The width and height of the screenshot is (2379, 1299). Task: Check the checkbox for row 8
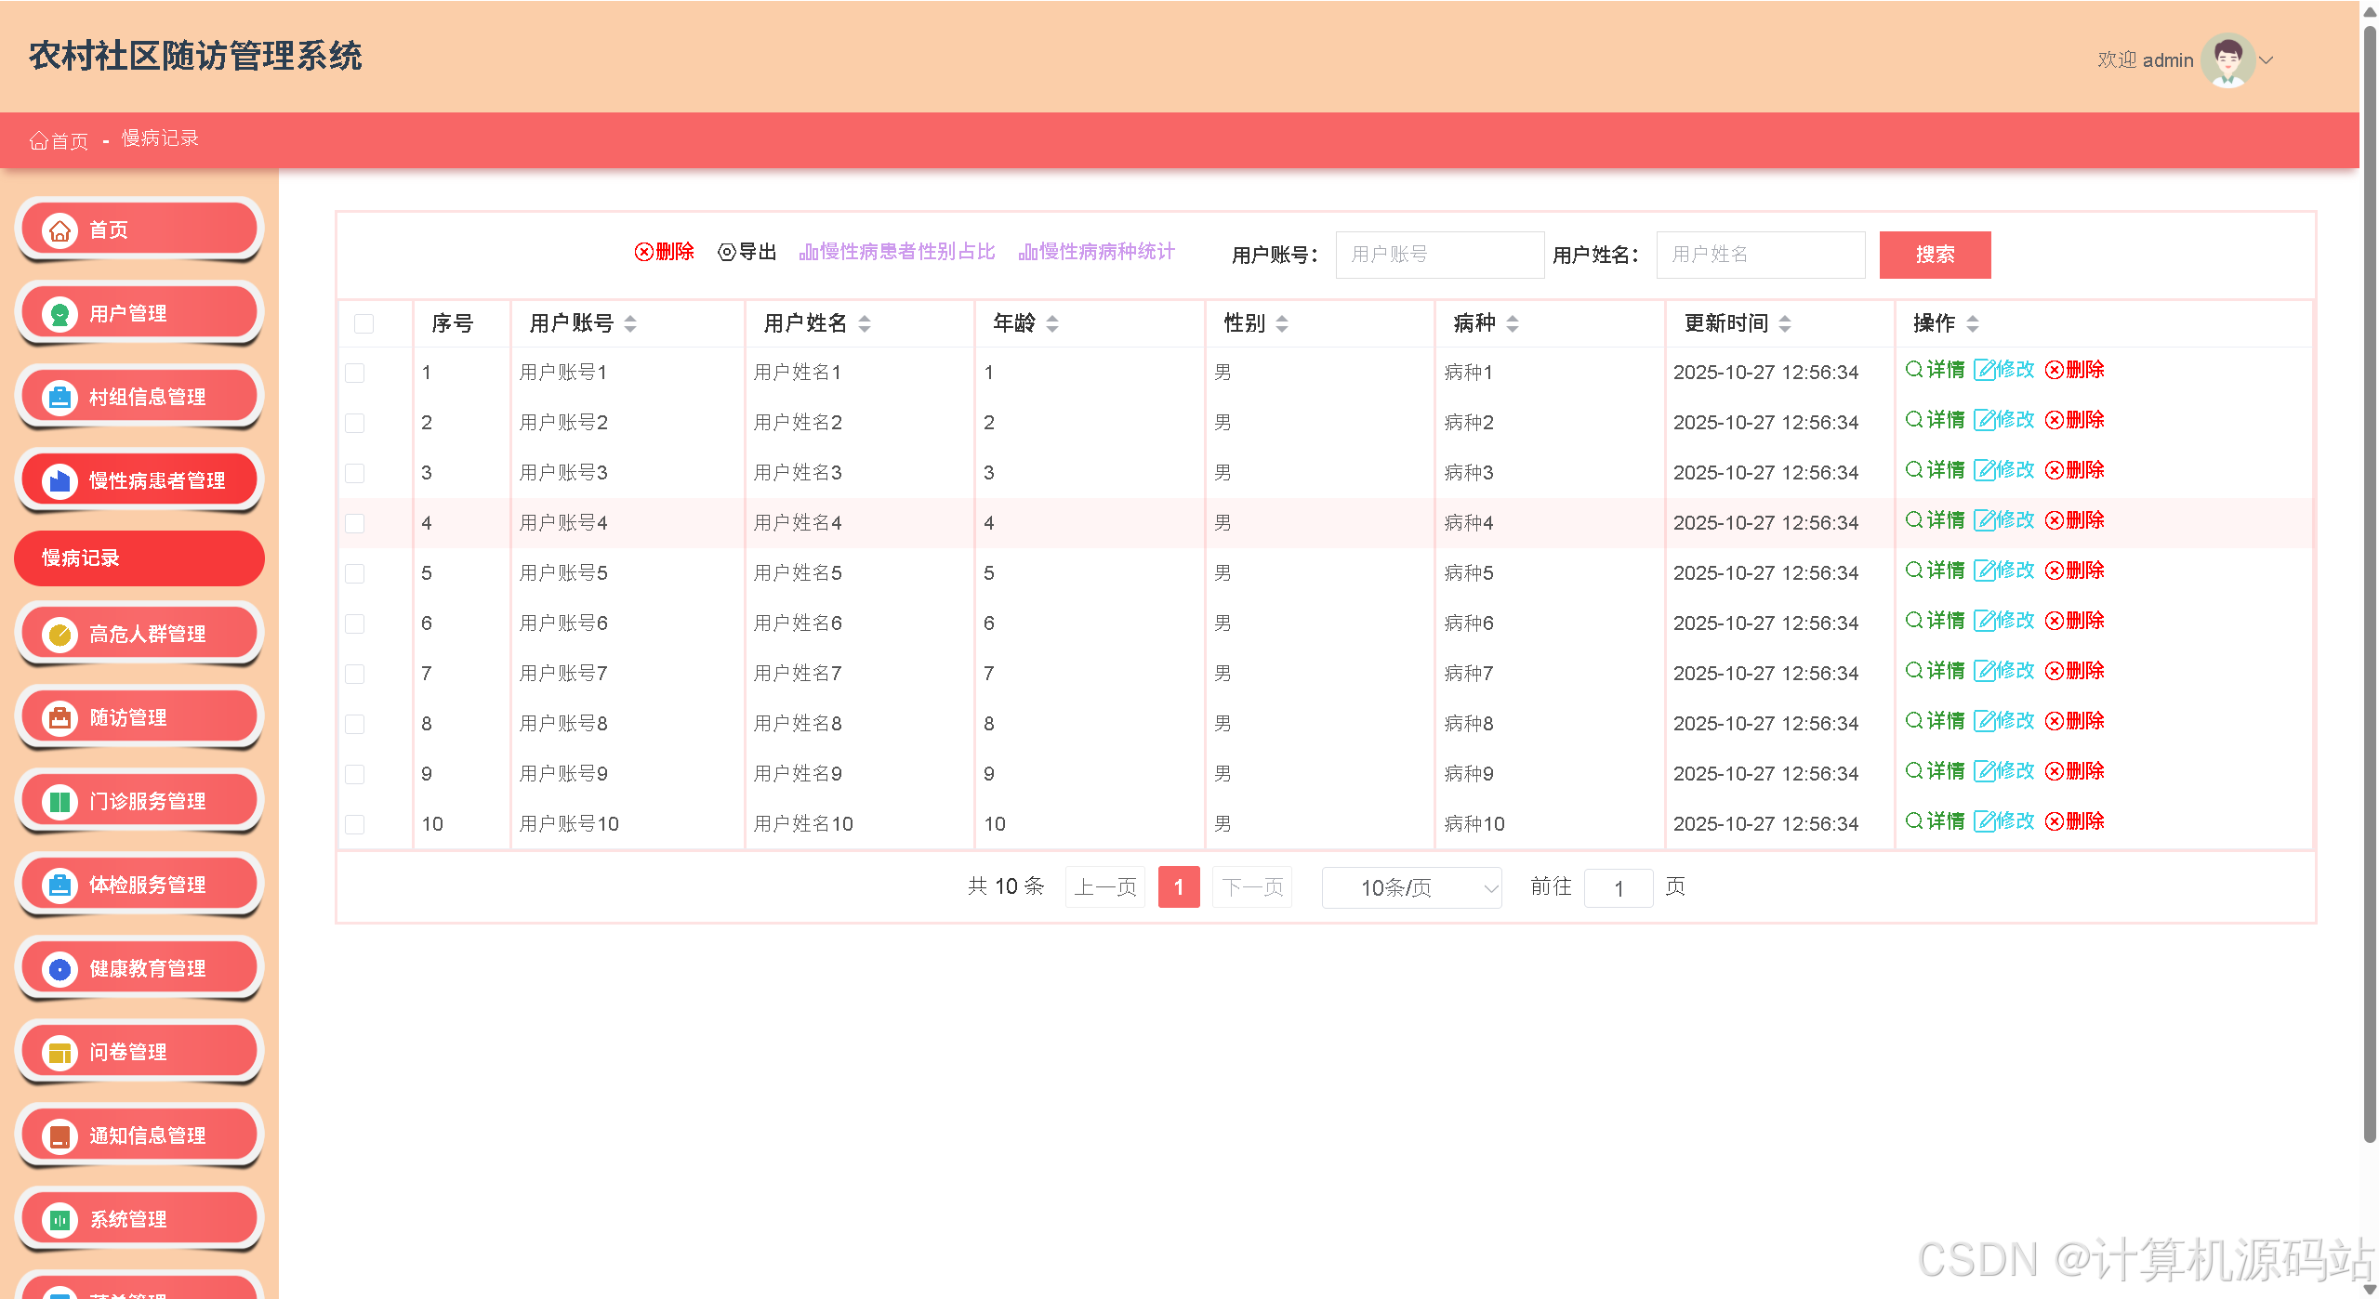click(x=354, y=724)
